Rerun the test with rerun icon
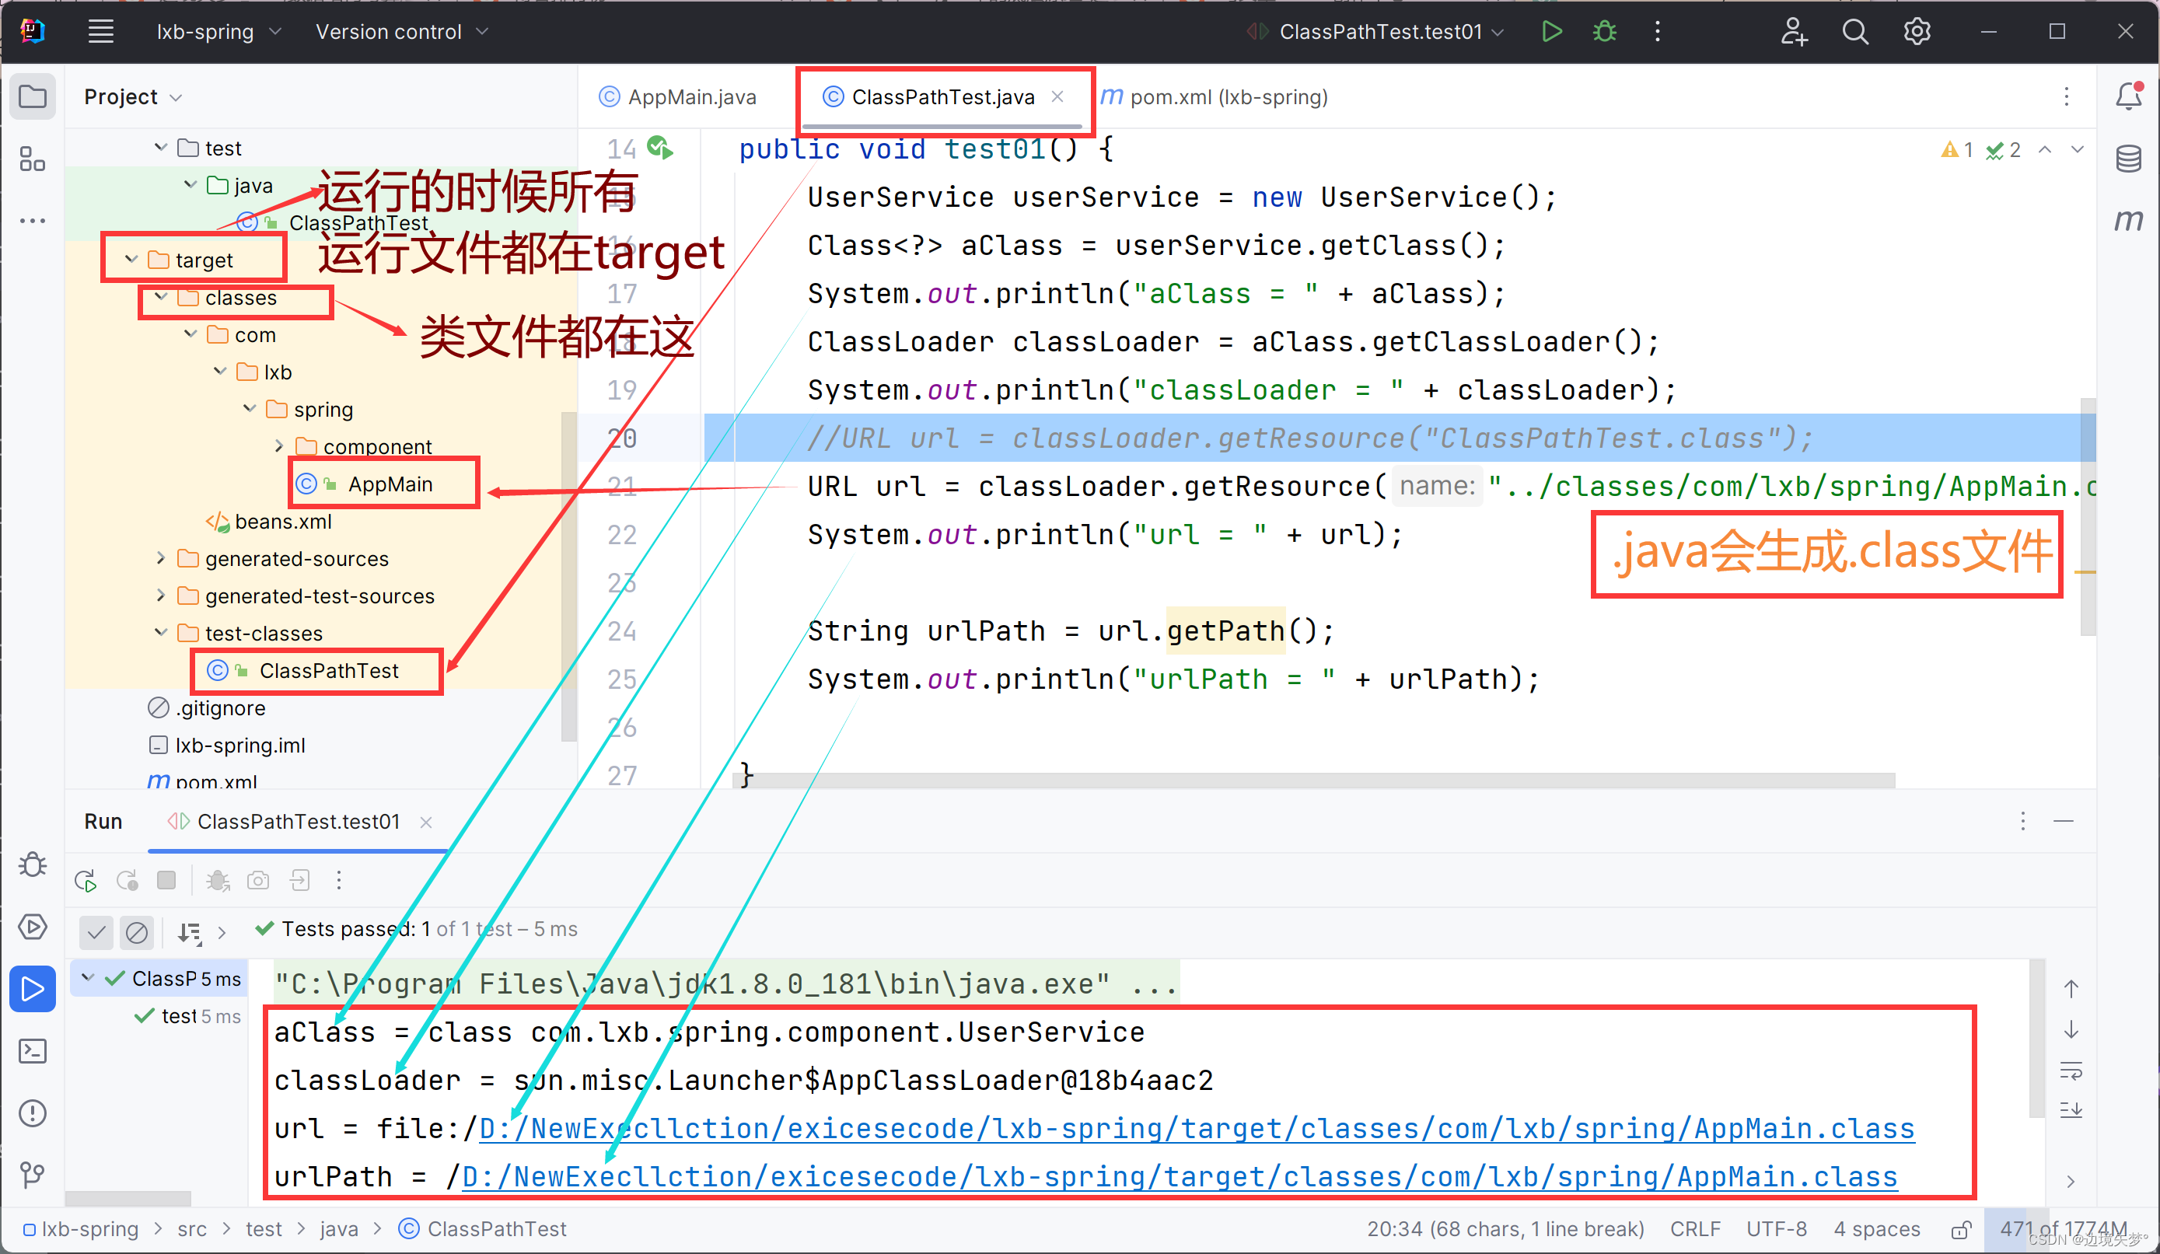 [x=86, y=880]
